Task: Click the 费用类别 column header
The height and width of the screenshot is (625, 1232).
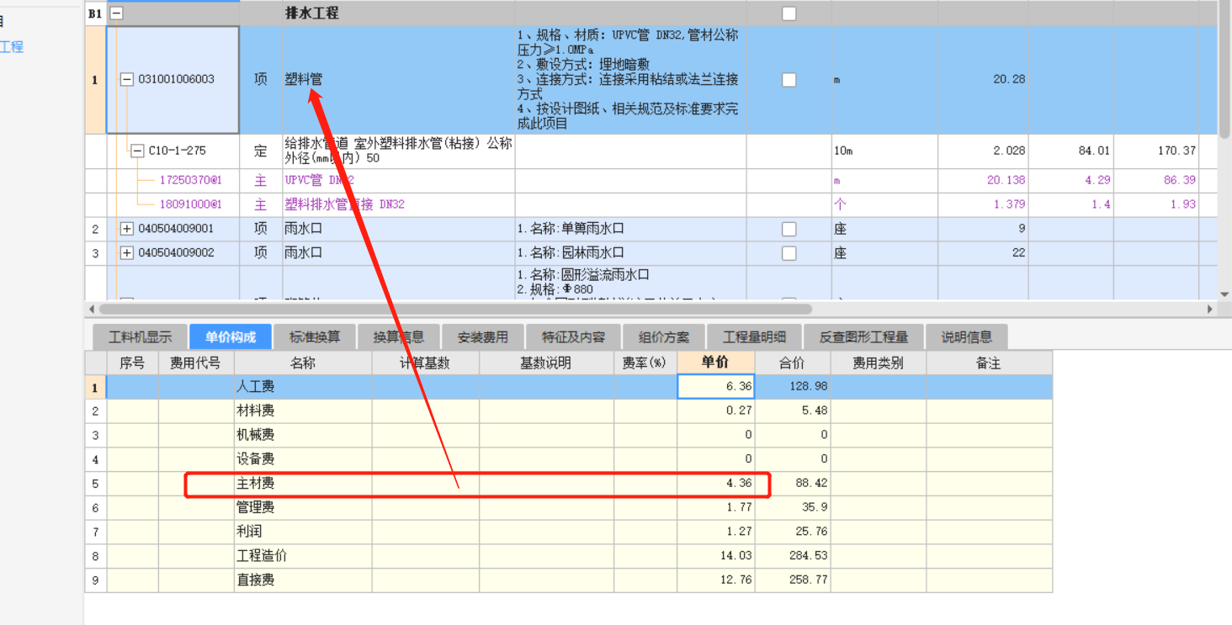Action: point(878,363)
